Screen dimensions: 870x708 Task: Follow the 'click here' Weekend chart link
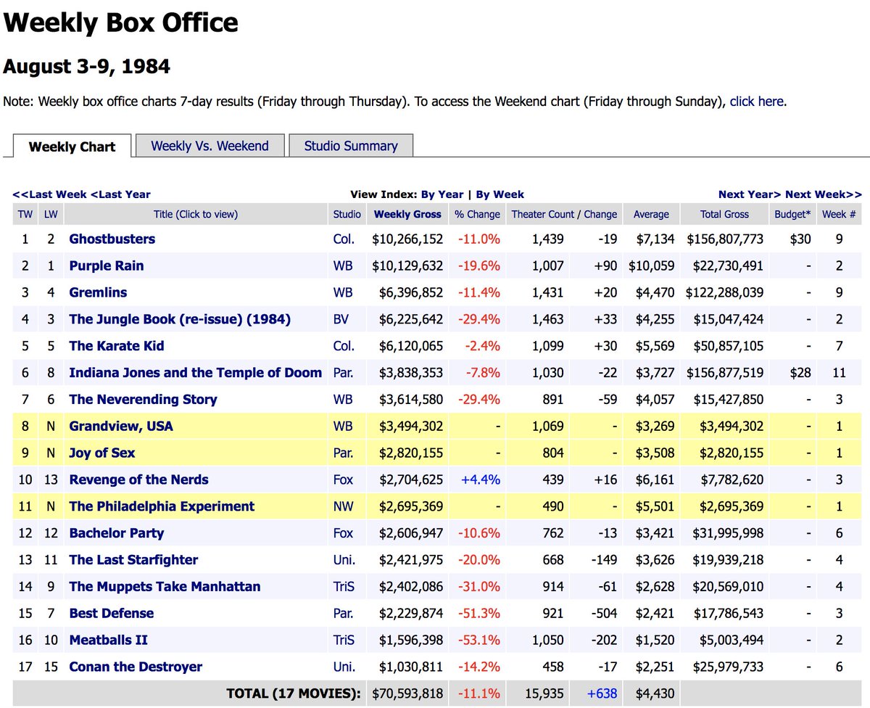[x=756, y=102]
